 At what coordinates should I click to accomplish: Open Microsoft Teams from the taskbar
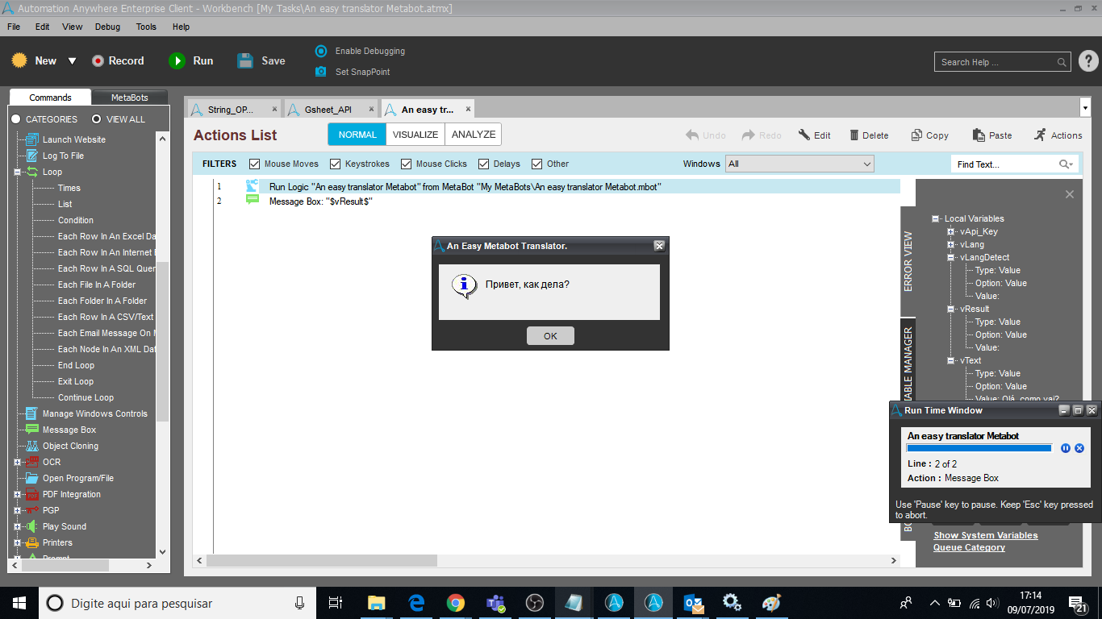coord(495,603)
